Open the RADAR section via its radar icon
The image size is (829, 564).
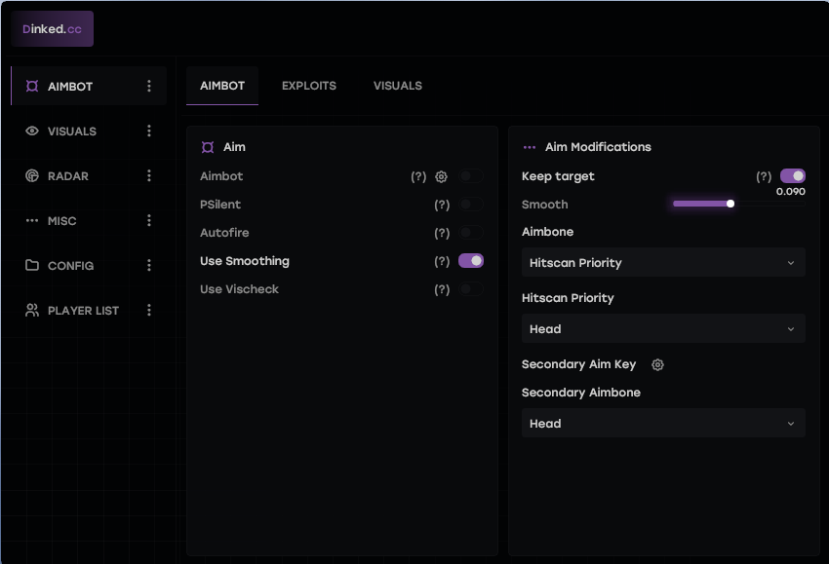point(32,176)
